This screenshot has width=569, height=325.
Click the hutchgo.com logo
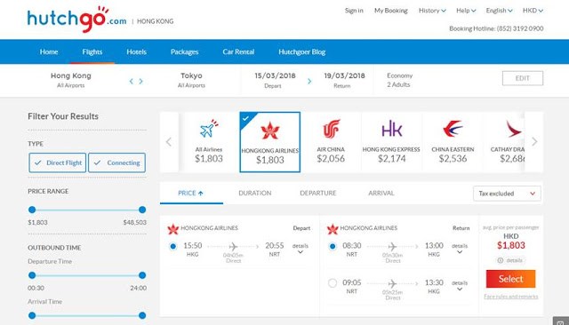click(x=76, y=20)
